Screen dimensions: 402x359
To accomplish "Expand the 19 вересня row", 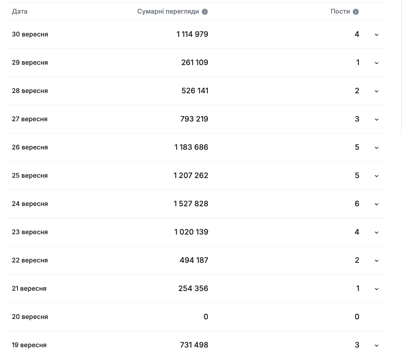I will (x=376, y=345).
